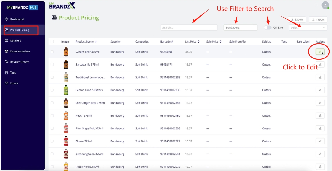The width and height of the screenshot is (332, 171).
Task: Click the Pink Grapefruit 375ml product name
Action: click(x=89, y=128)
